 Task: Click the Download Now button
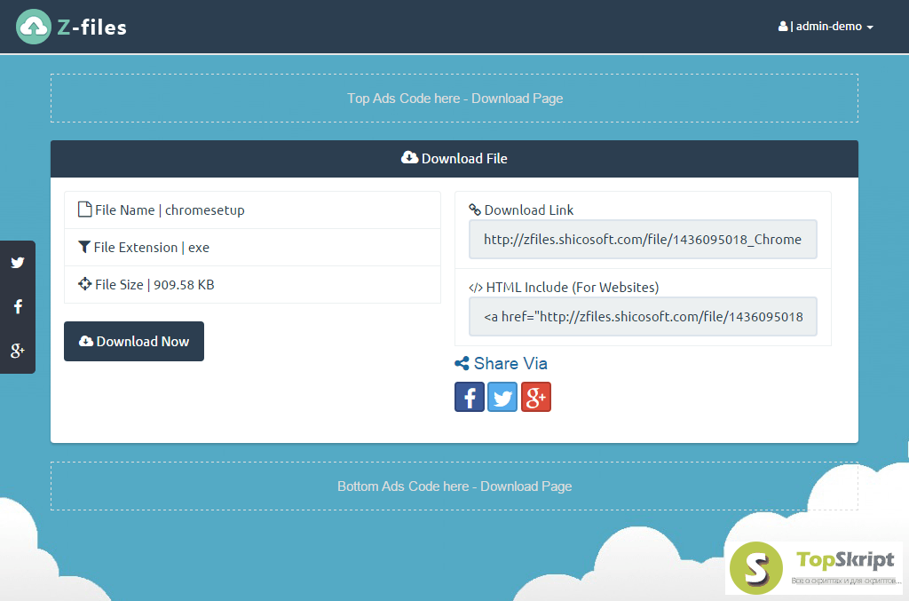click(134, 342)
